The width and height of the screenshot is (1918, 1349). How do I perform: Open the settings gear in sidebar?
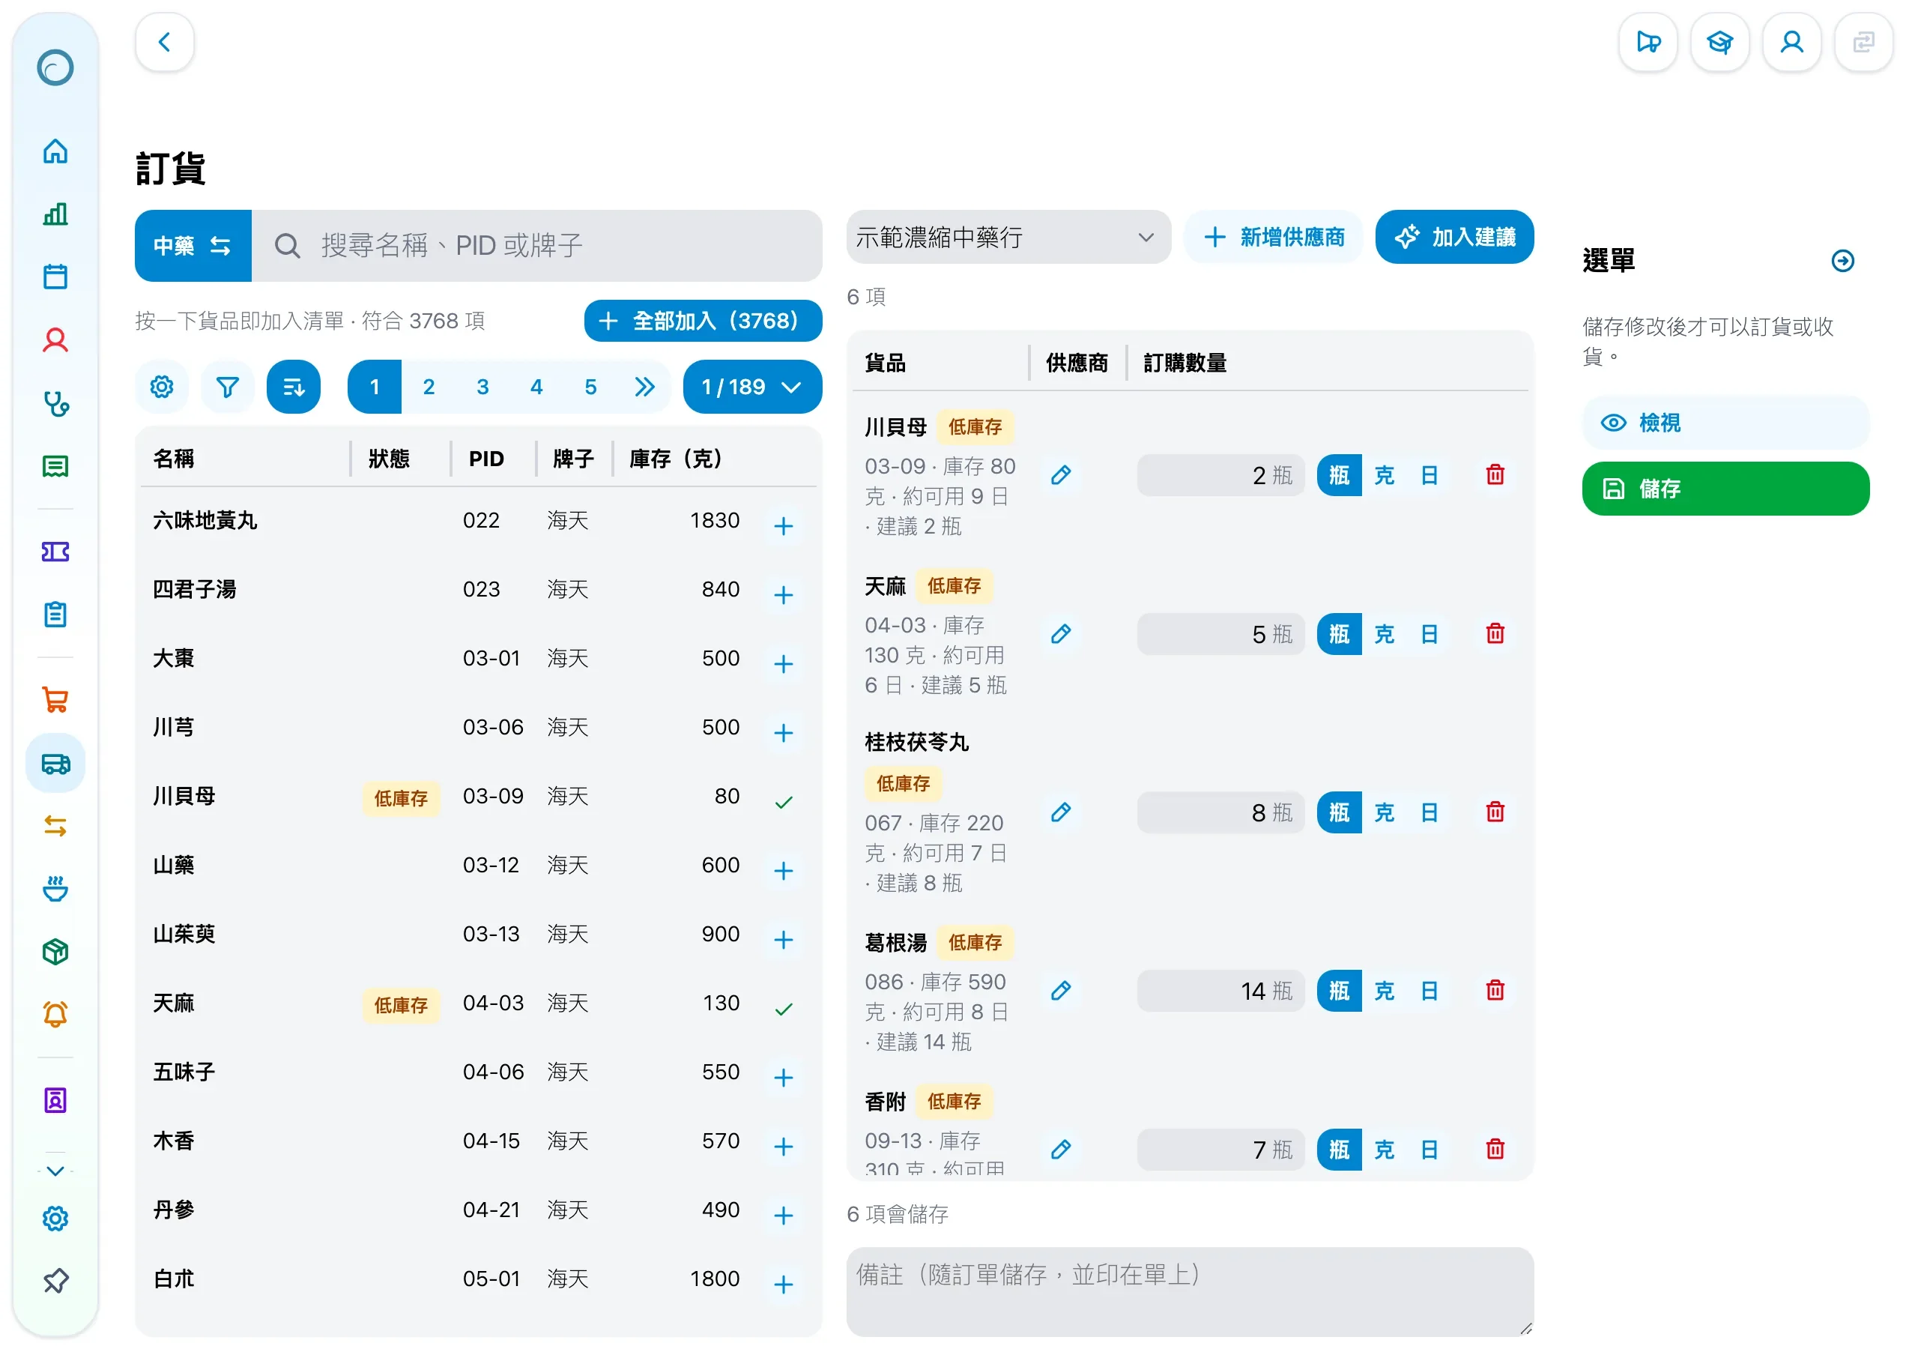coord(55,1218)
